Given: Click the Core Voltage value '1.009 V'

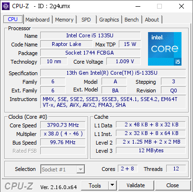Looking at the screenshot, I should pos(124,61).
